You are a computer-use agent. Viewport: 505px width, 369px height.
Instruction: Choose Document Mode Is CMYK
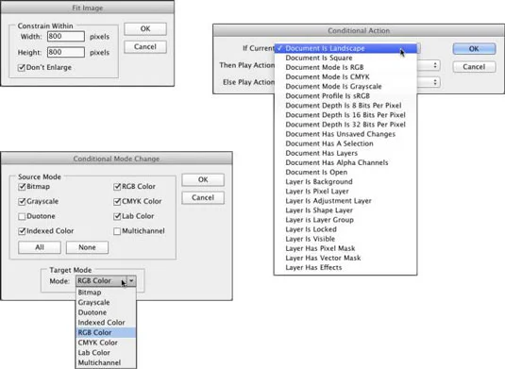(x=345, y=77)
